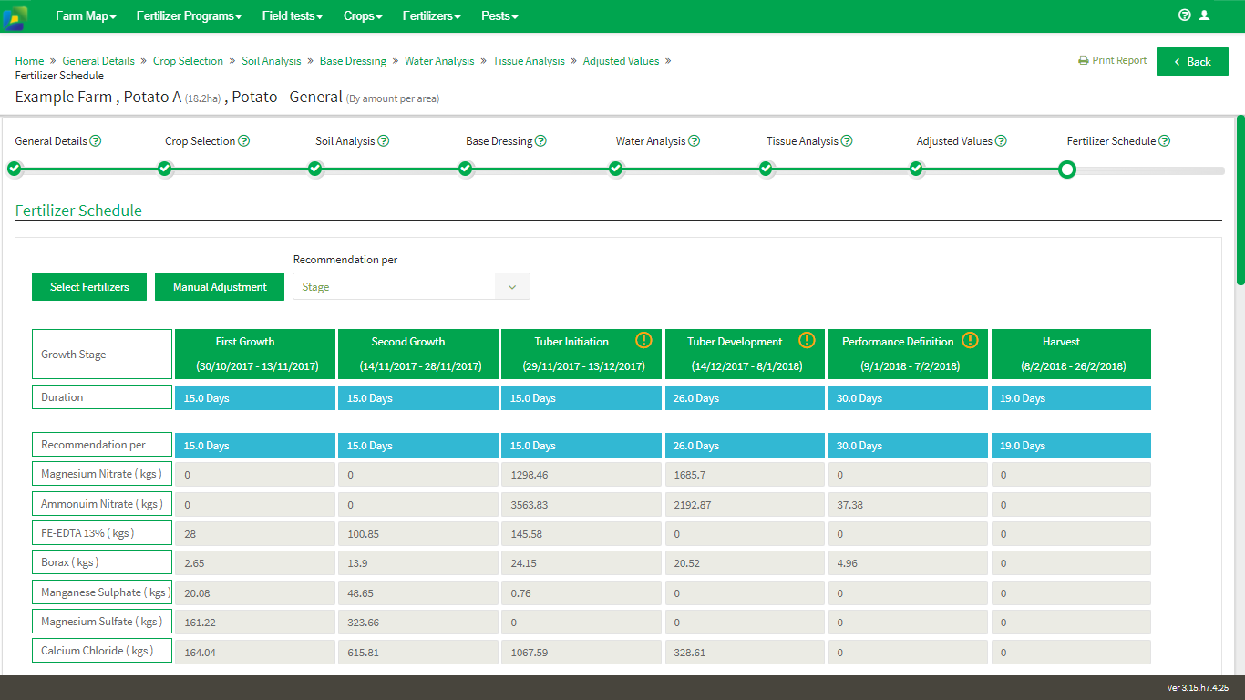Click the Harvest stage header
1245x700 pixels.
(x=1071, y=354)
